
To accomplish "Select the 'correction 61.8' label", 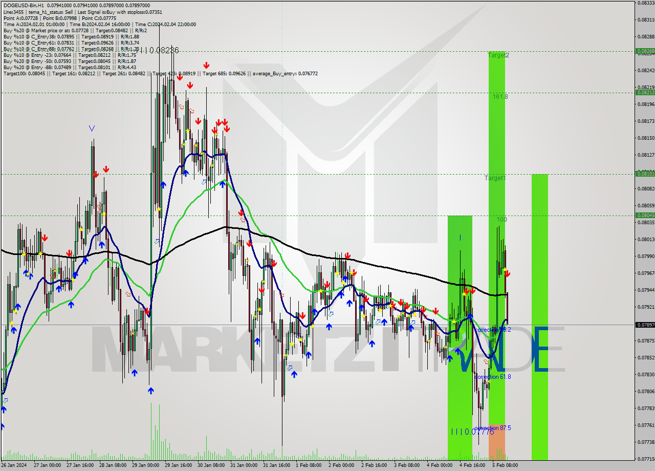I will (493, 376).
